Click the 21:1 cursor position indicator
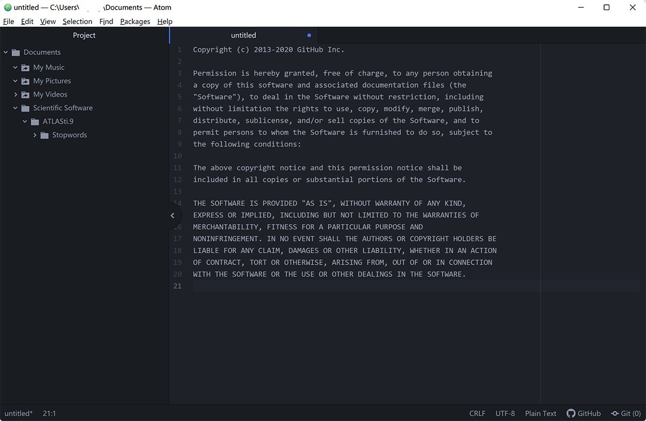The width and height of the screenshot is (646, 421). (49, 413)
